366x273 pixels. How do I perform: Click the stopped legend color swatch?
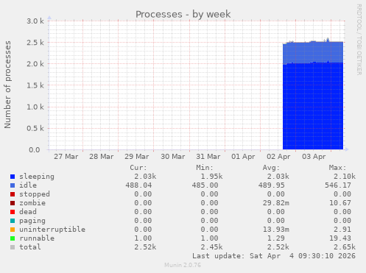13,194
